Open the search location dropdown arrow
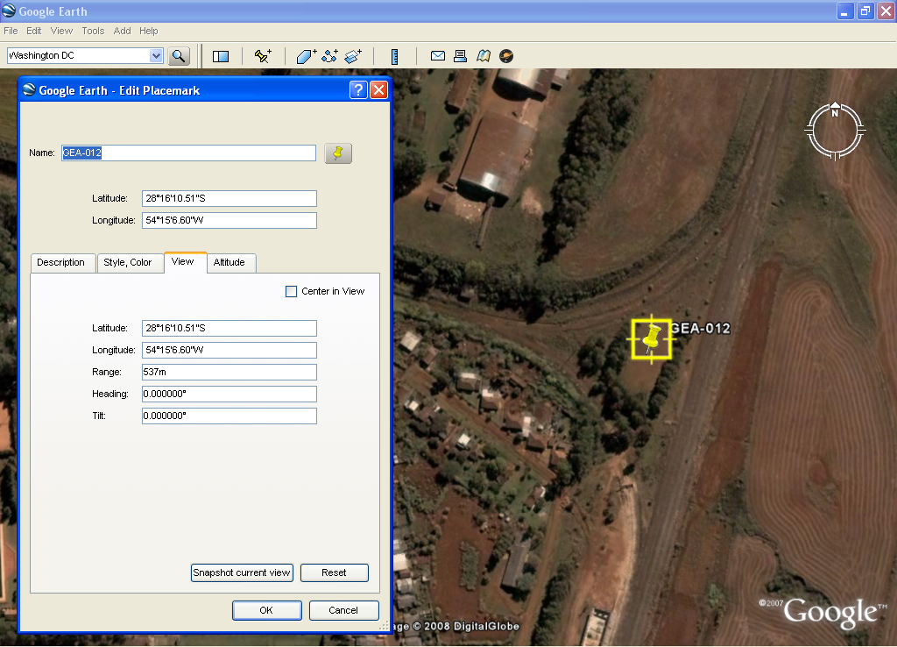897x647 pixels. pyautogui.click(x=156, y=55)
